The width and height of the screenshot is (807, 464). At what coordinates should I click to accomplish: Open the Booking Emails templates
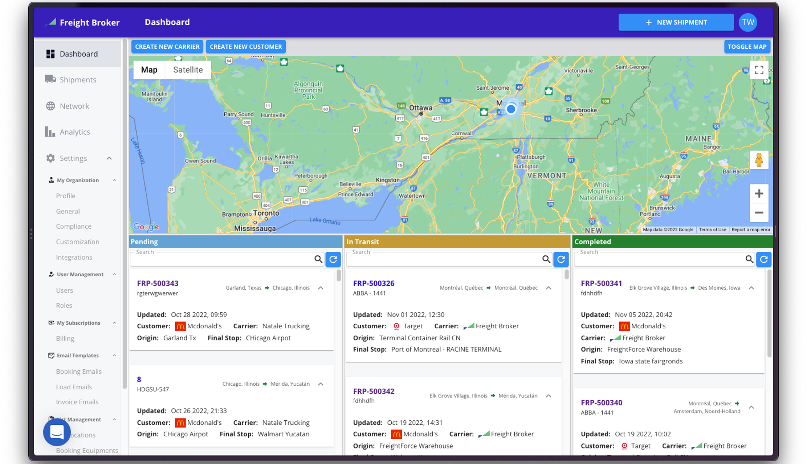79,372
